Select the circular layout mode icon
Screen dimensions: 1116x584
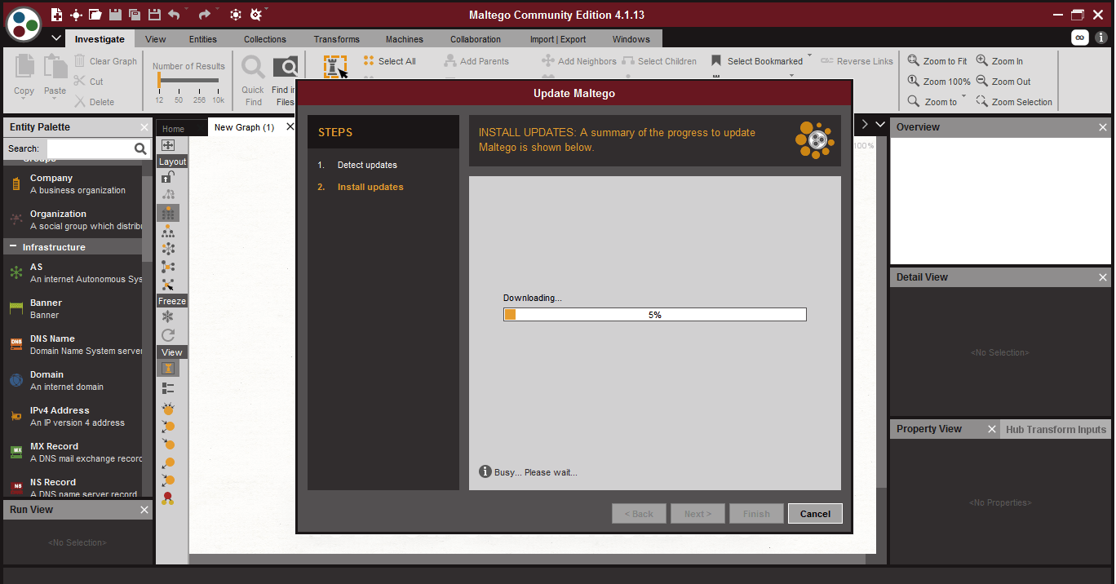pos(168,249)
